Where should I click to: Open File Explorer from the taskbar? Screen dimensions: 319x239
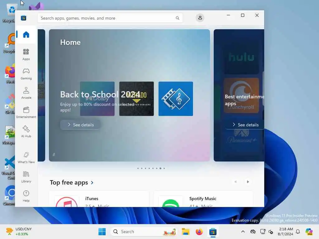click(186, 232)
